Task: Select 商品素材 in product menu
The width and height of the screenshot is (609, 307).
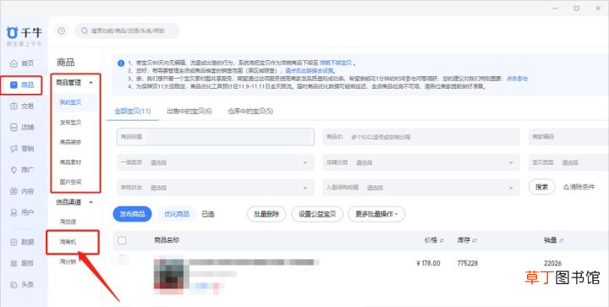Action: click(x=71, y=162)
